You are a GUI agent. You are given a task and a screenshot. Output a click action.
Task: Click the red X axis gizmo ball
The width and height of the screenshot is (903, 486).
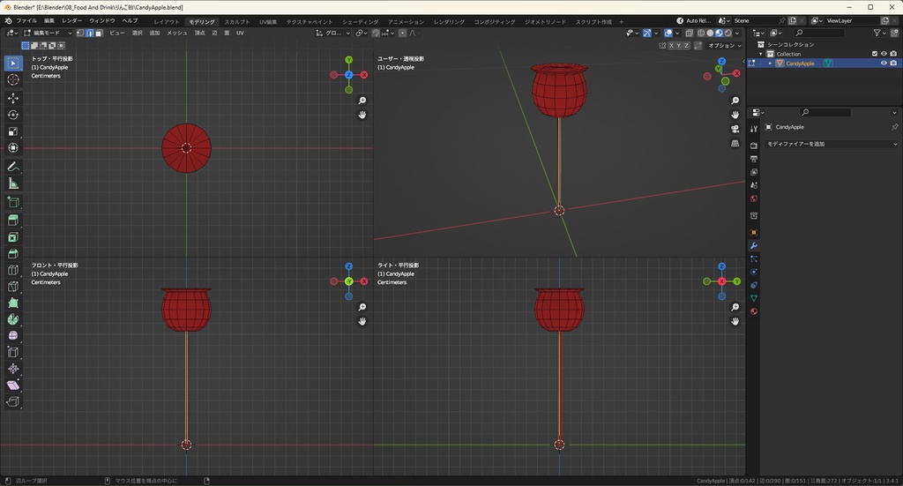click(364, 75)
